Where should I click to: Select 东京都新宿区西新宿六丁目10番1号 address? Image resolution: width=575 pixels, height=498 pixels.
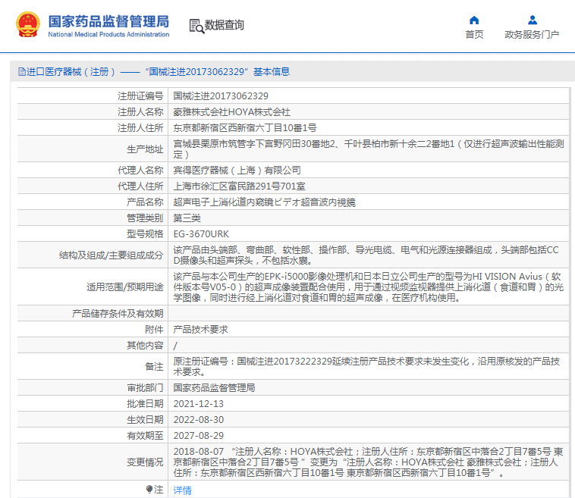245,128
